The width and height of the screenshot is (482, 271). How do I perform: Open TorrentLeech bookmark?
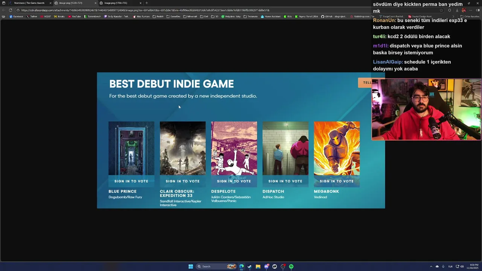click(x=92, y=17)
